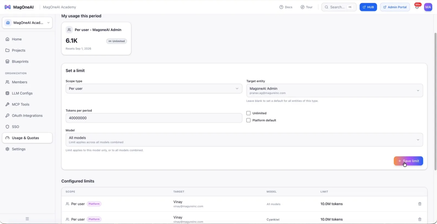Open the Model dropdown

[244, 140]
